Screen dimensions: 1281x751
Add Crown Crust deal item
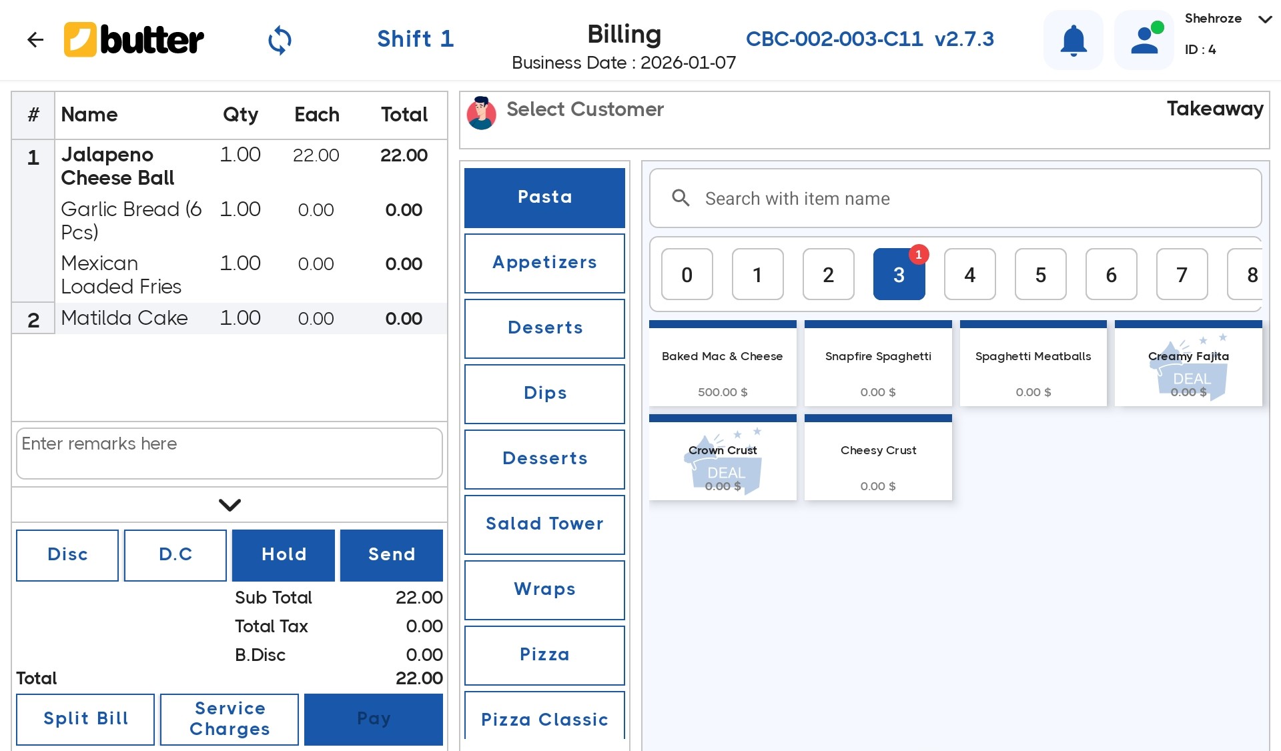723,458
